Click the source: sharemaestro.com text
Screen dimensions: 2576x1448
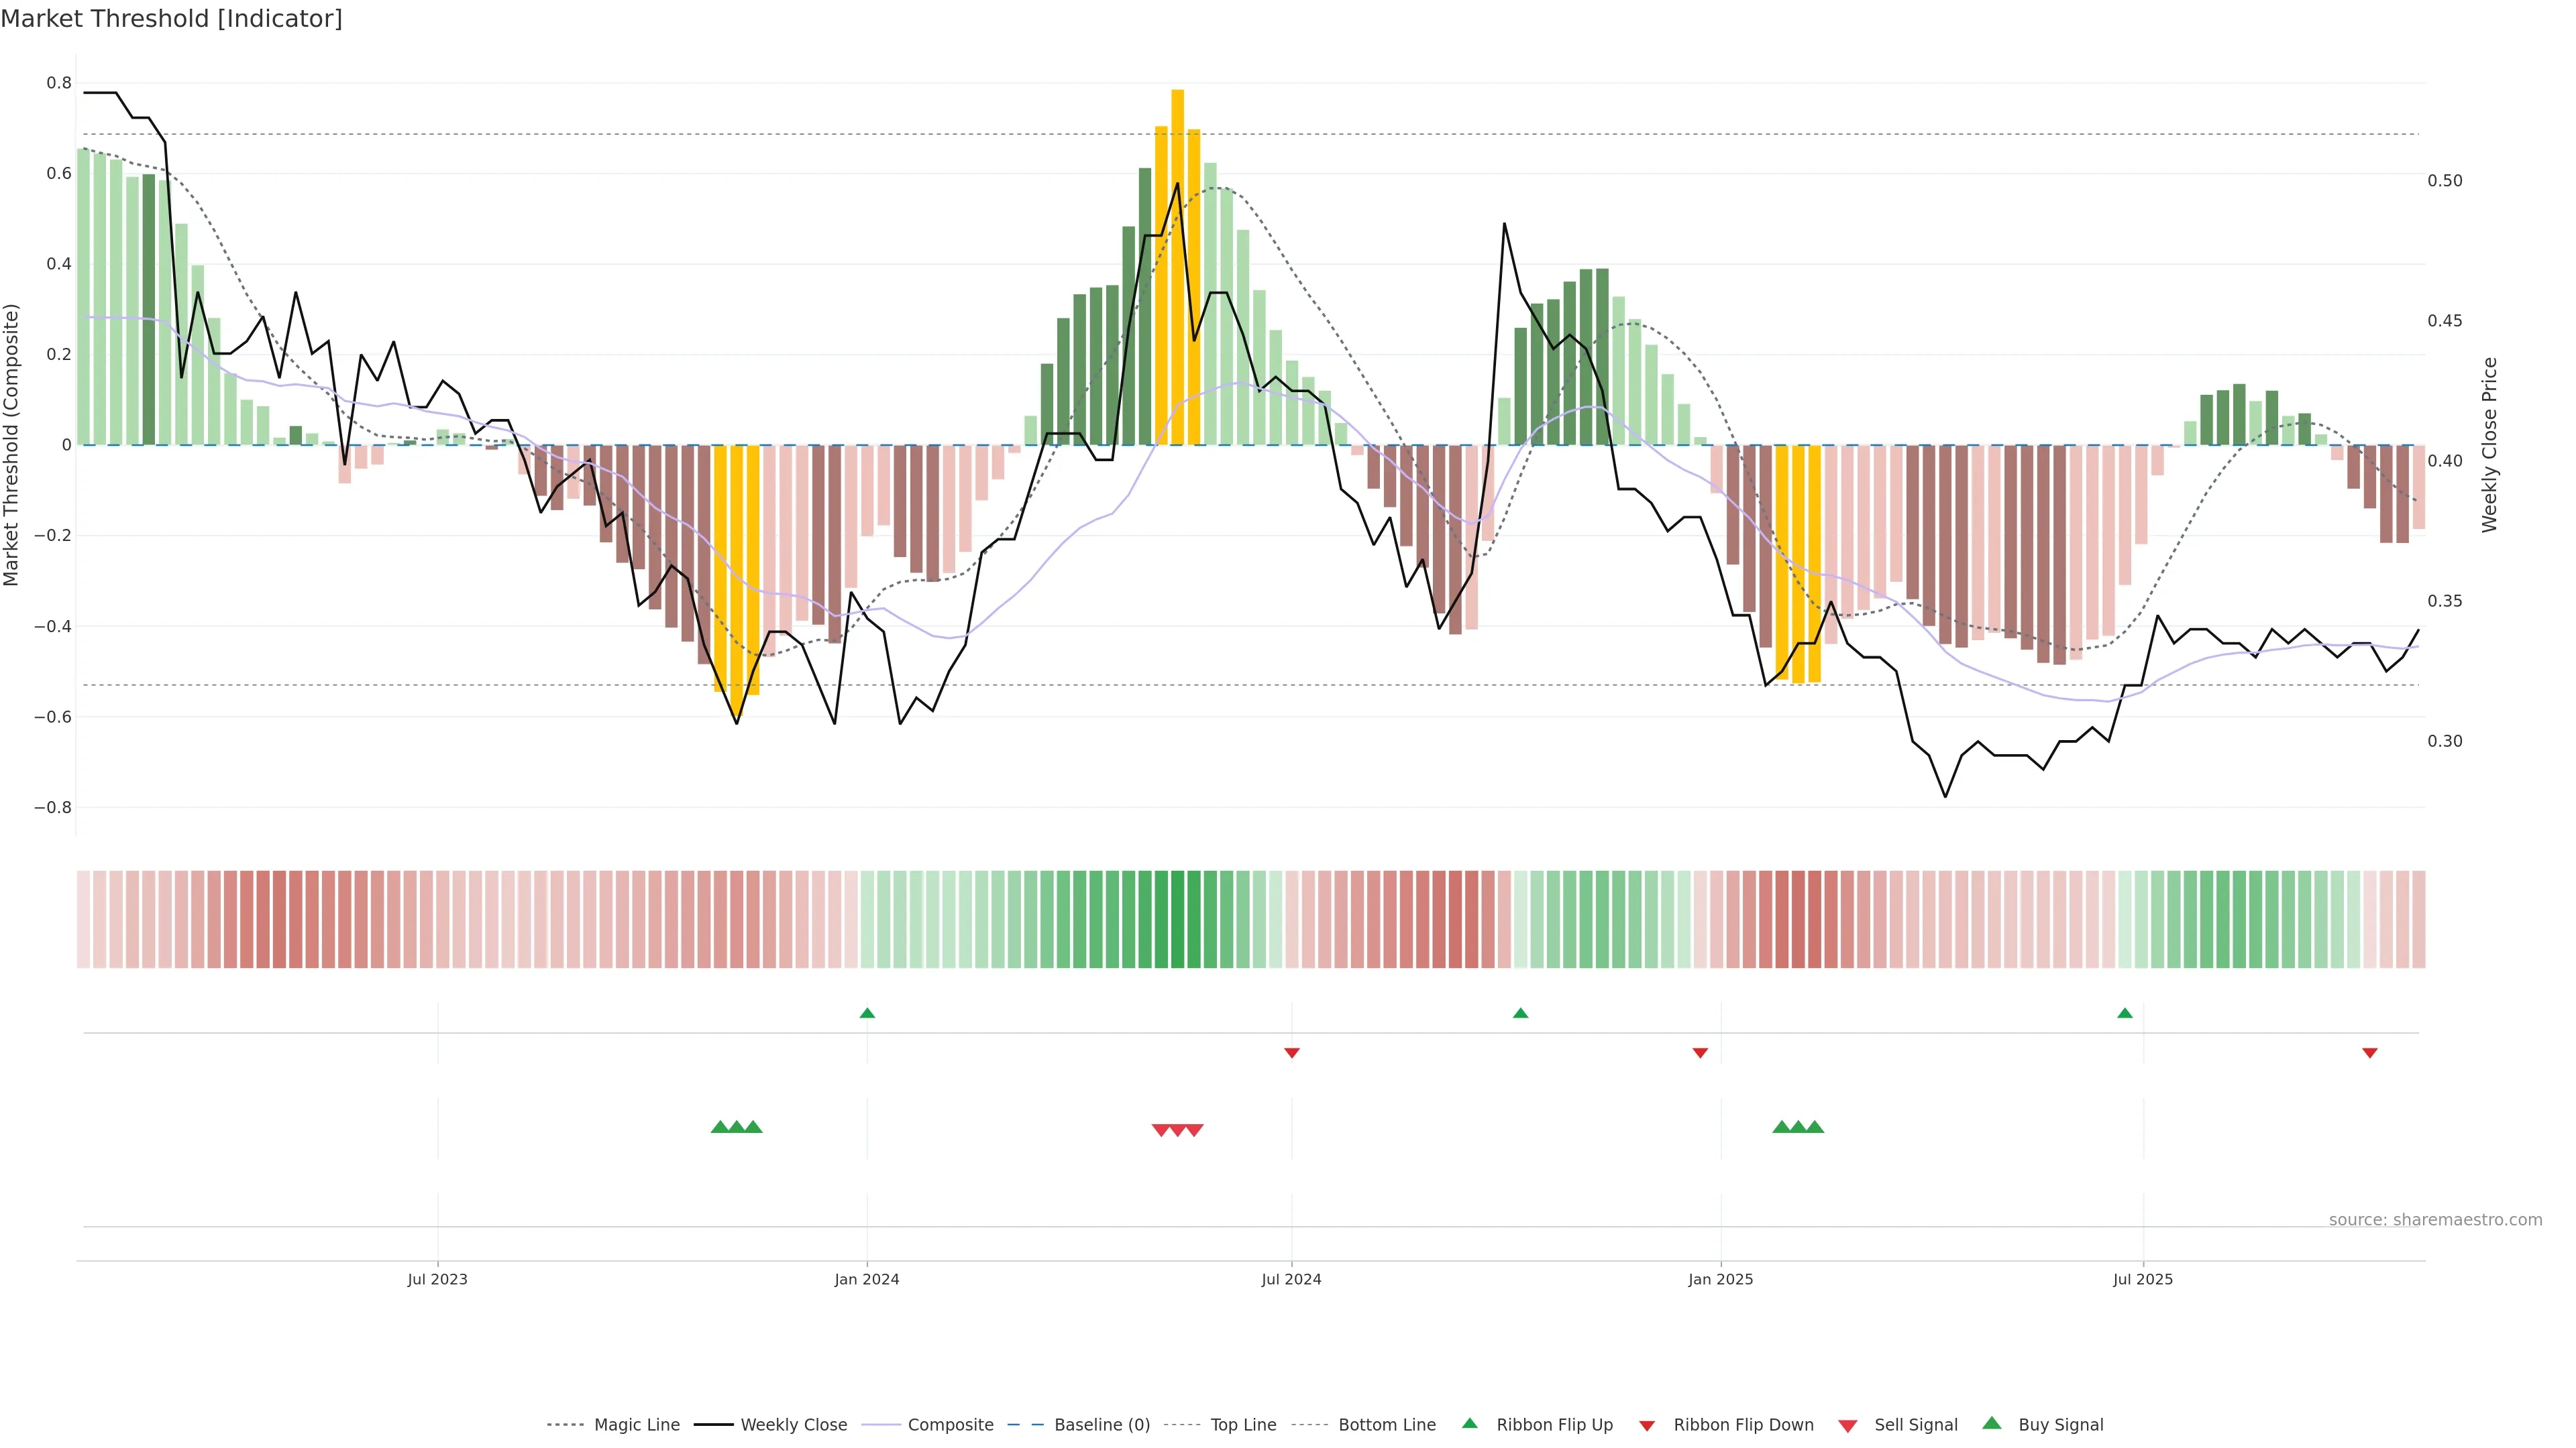2435,1219
